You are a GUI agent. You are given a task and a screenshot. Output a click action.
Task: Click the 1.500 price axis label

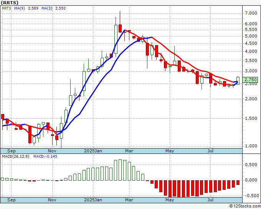tap(251, 118)
